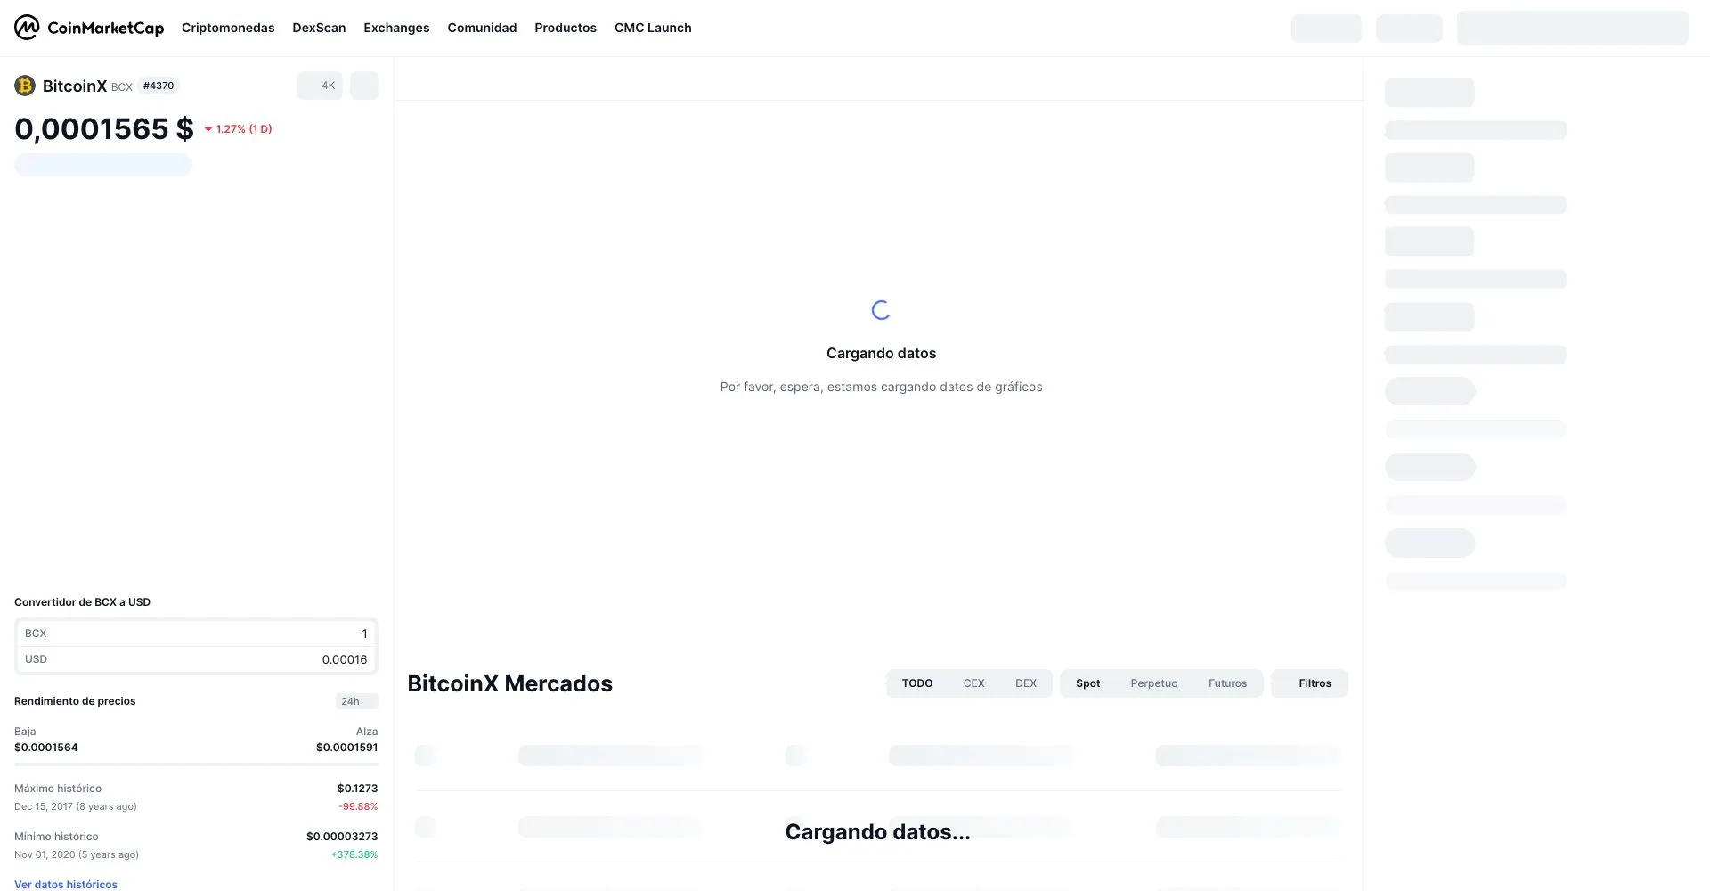
Task: Click the Mínimo histórico label
Action: pyautogui.click(x=56, y=837)
